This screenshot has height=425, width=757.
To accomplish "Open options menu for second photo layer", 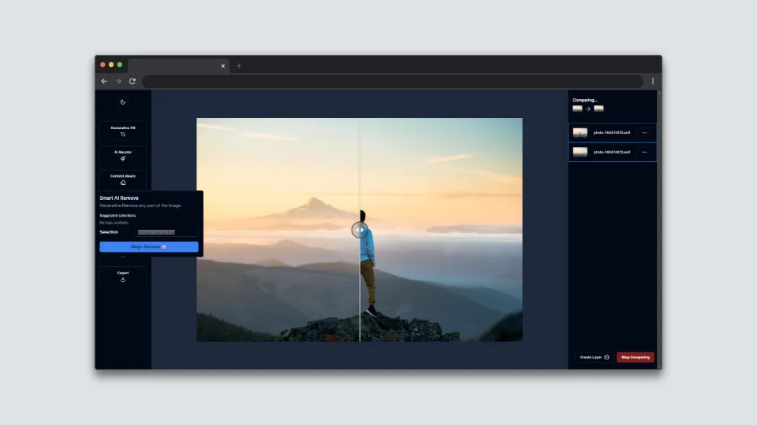I will click(x=644, y=152).
